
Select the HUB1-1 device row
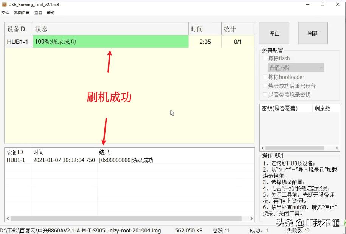click(18, 42)
